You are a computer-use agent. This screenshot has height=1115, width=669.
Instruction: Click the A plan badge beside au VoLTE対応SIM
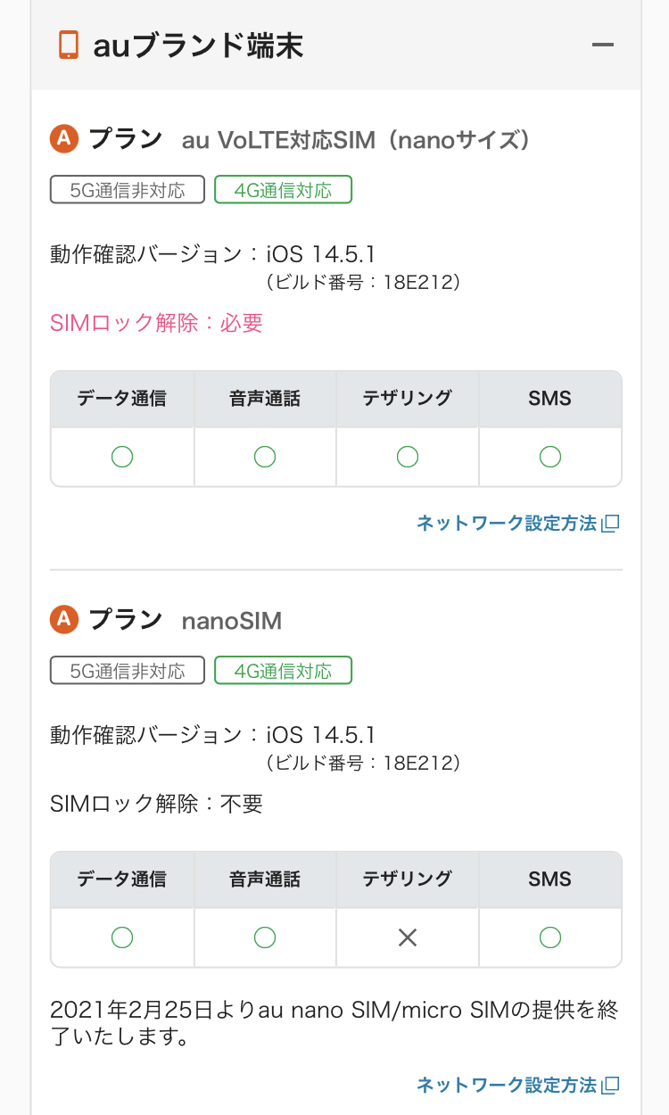coord(63,139)
